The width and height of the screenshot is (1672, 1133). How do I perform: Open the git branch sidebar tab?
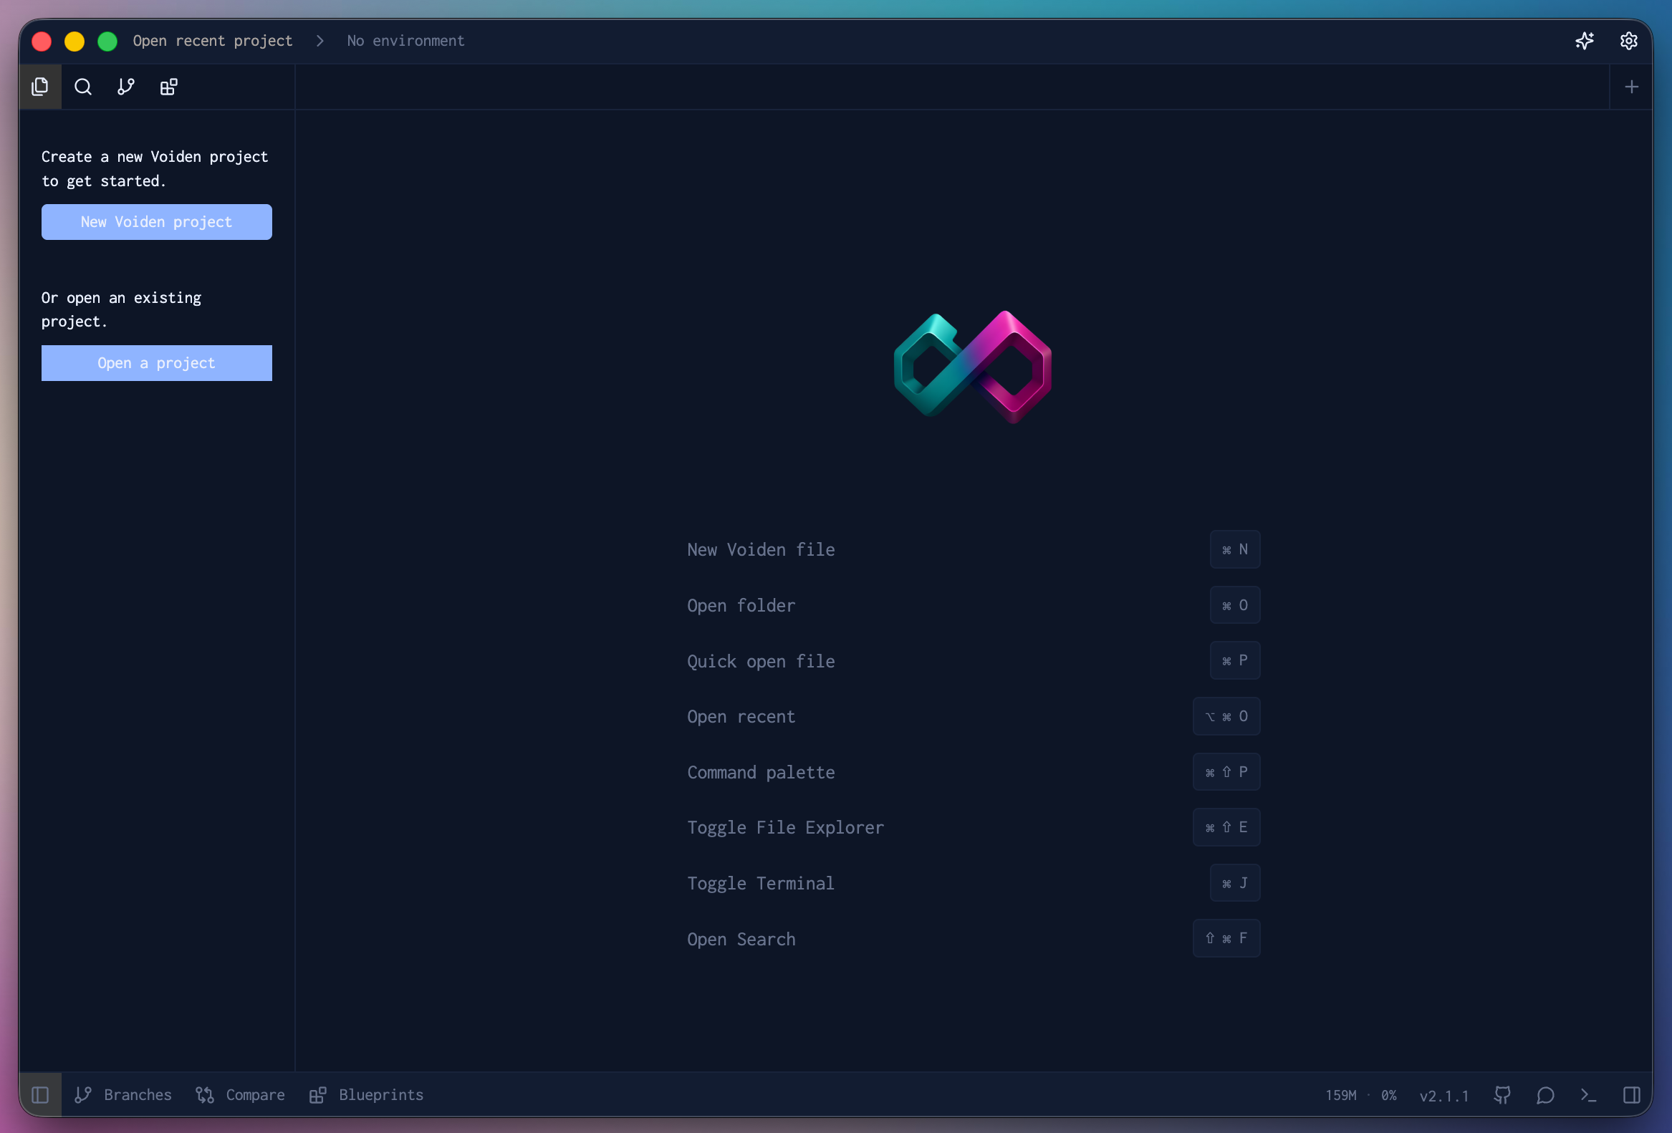tap(126, 87)
